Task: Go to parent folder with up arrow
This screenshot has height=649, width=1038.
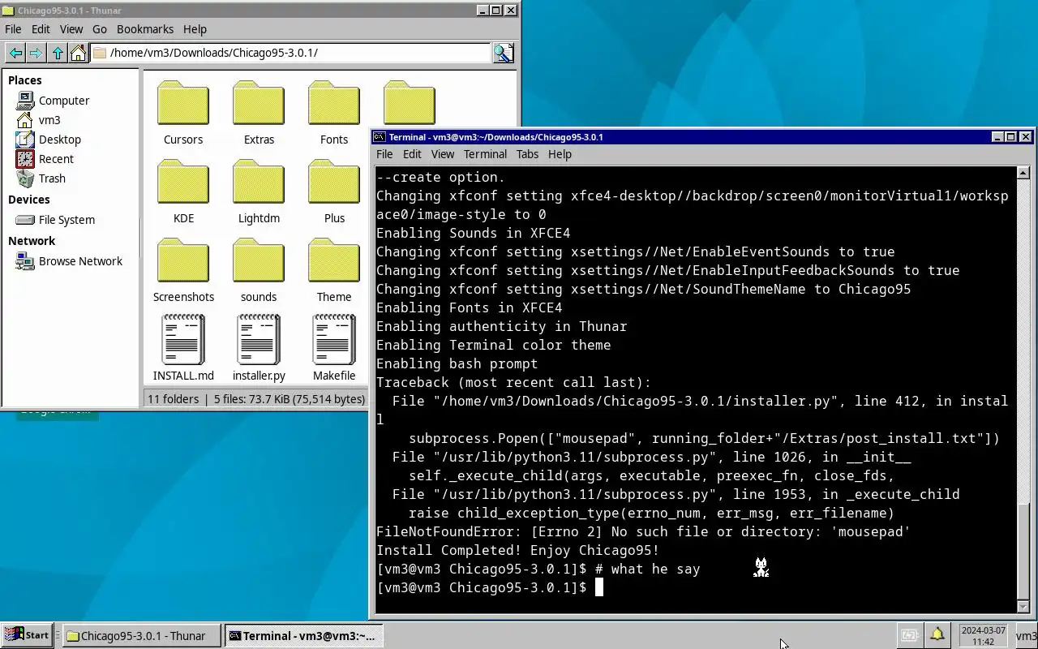Action: point(58,54)
